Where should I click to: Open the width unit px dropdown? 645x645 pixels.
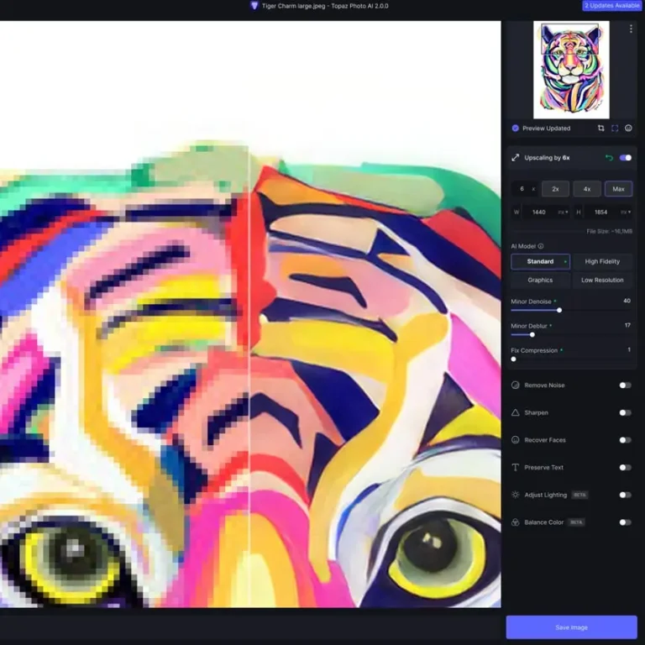click(x=562, y=212)
